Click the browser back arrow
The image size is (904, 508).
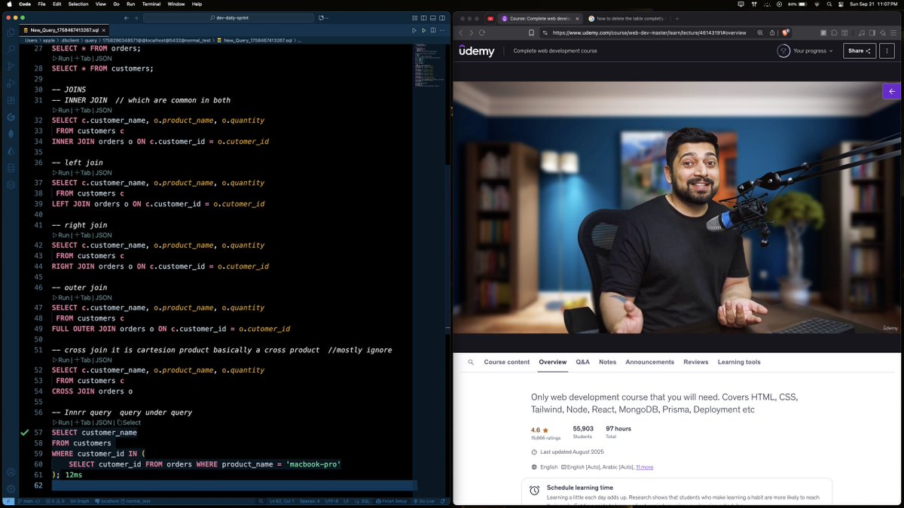pos(461,32)
